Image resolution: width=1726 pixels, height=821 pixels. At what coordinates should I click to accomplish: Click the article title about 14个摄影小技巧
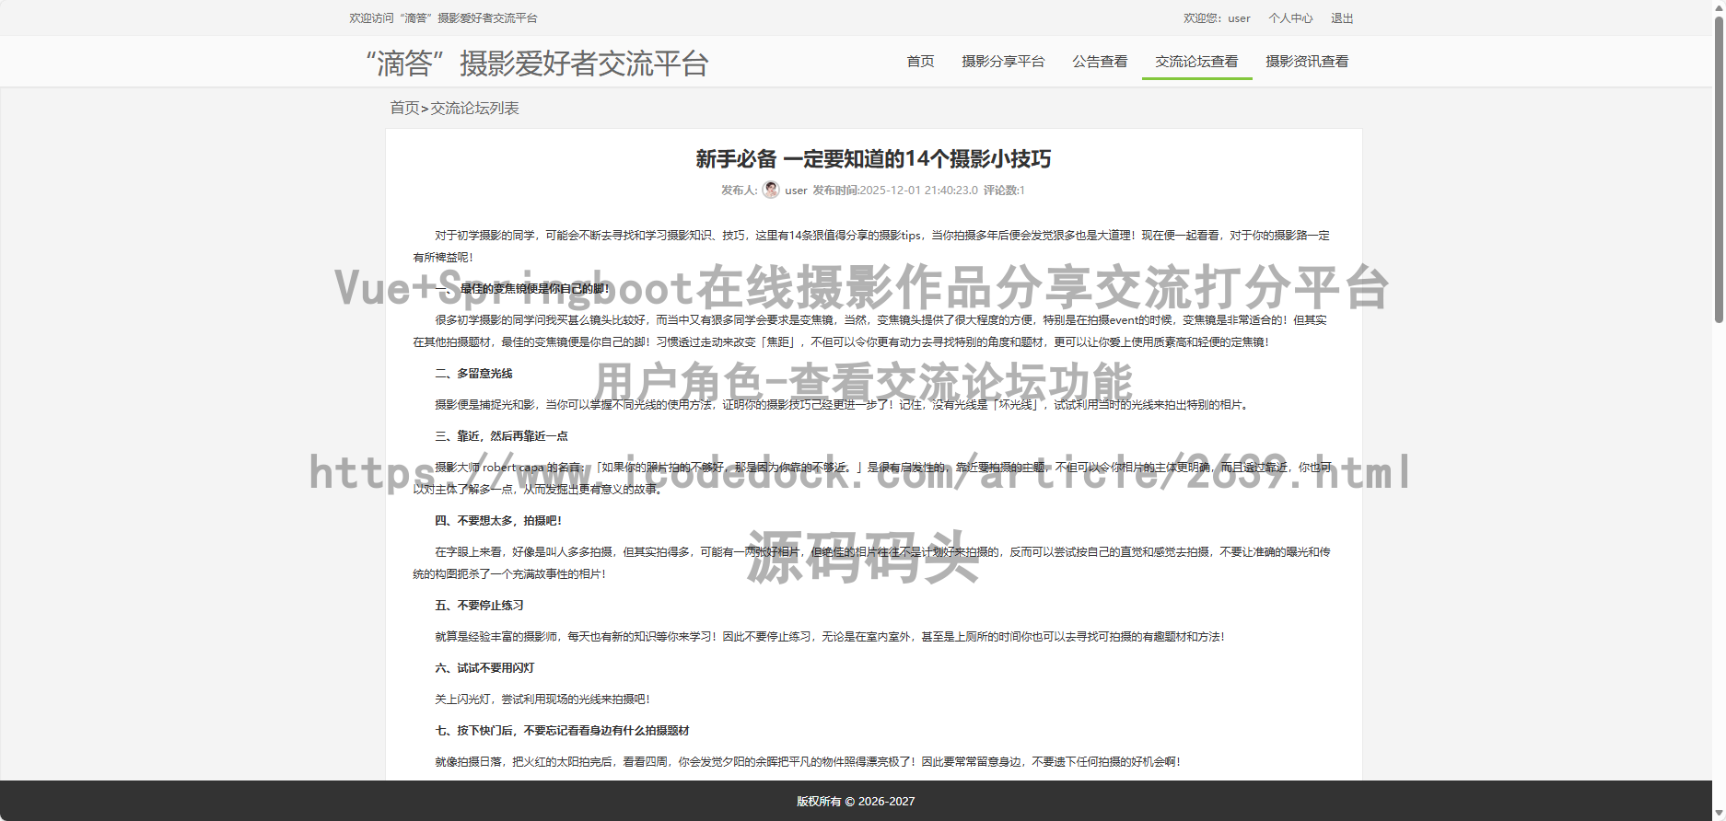873,159
